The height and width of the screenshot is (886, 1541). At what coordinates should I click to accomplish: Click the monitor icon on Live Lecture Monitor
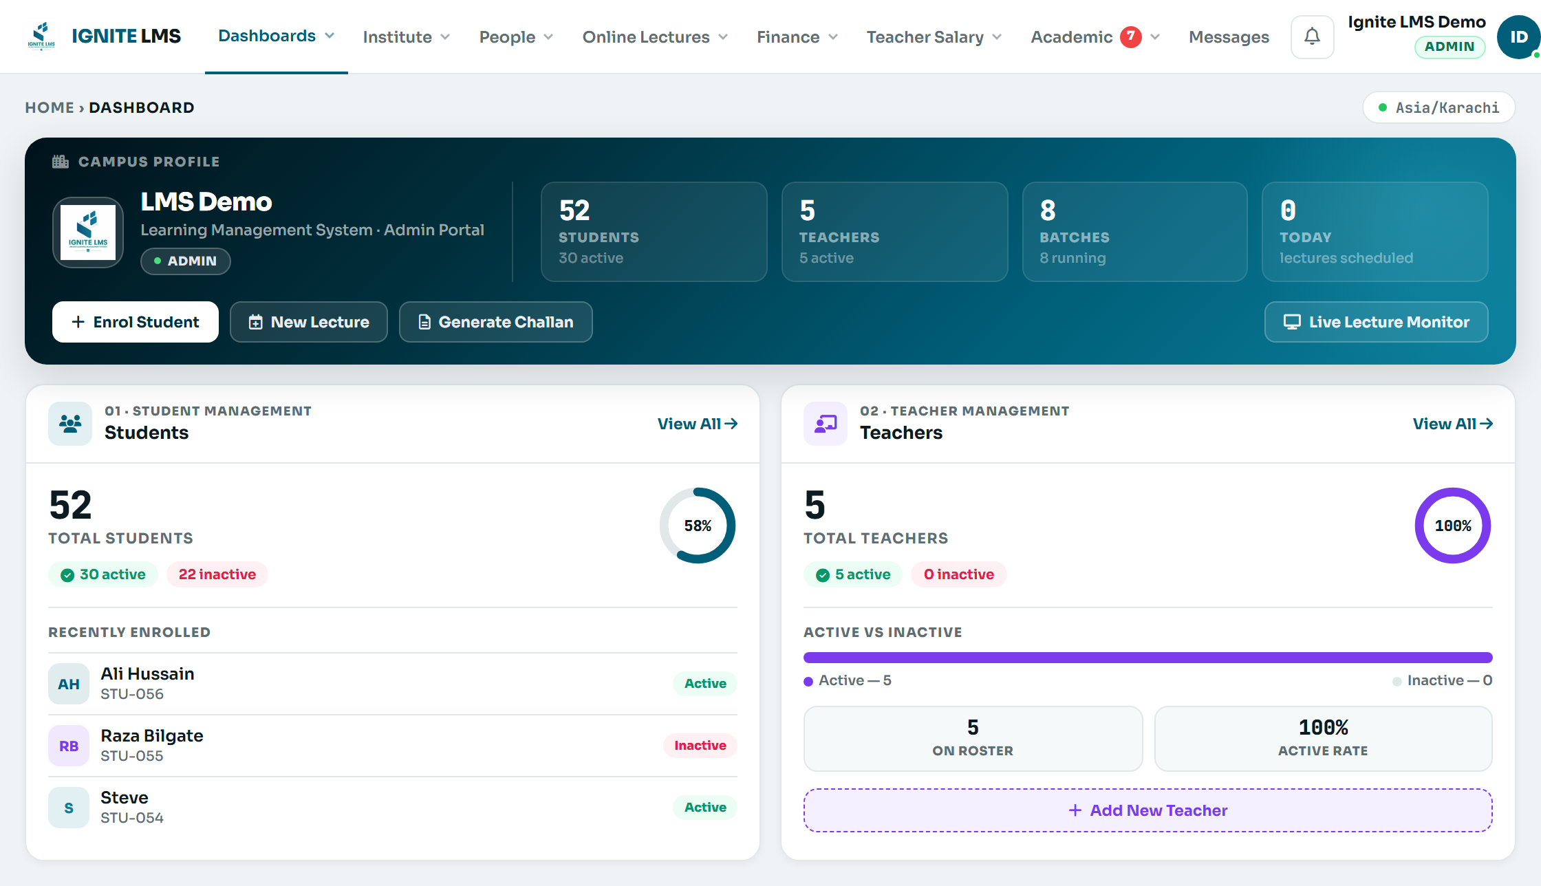tap(1292, 322)
